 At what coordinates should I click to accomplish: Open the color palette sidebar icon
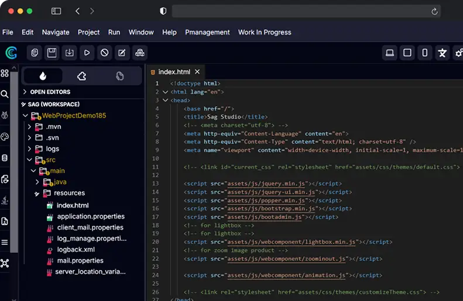pos(5,137)
